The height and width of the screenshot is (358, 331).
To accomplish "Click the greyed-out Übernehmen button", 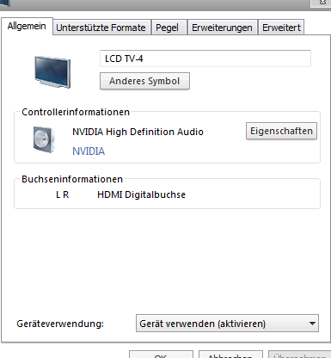I will tap(299, 355).
